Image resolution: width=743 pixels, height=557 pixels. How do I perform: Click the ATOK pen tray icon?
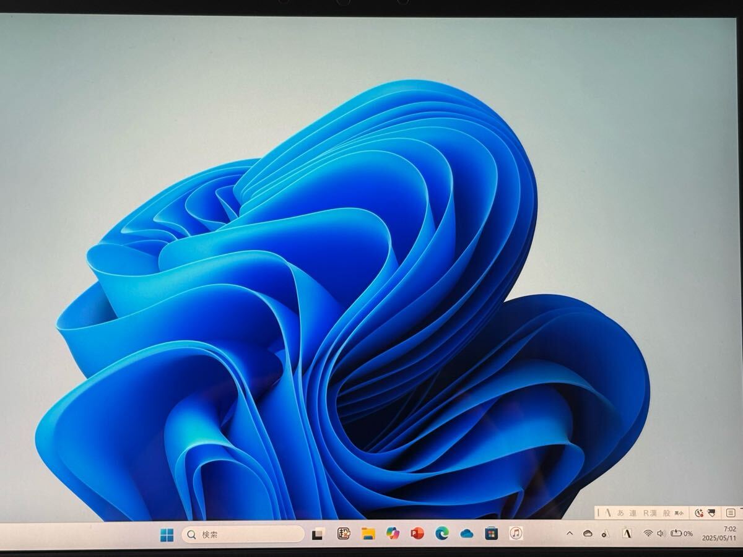coord(606,534)
